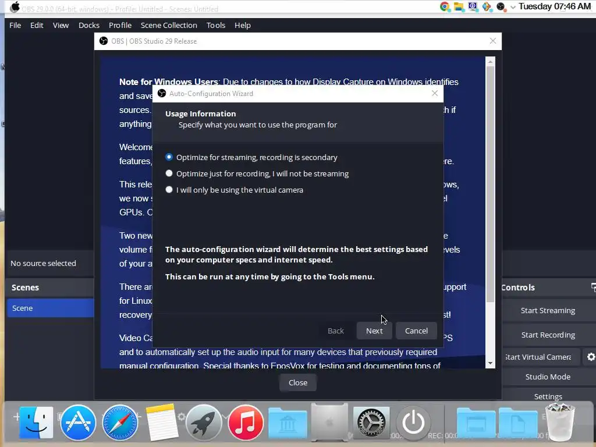Open the Help menu

[x=242, y=25]
